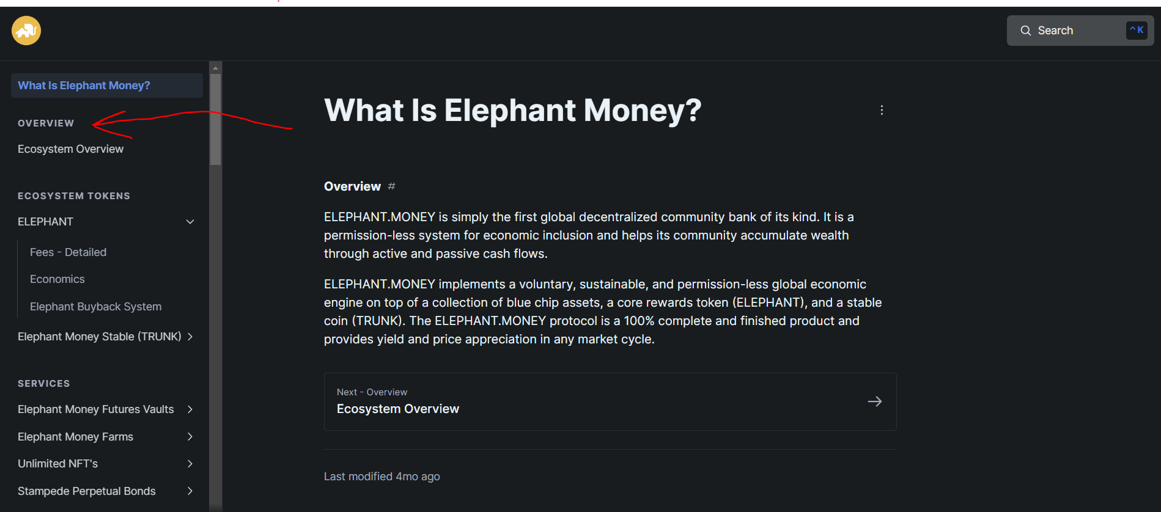The height and width of the screenshot is (512, 1161).
Task: Click the hash anchor beside Overview heading
Action: (x=392, y=186)
